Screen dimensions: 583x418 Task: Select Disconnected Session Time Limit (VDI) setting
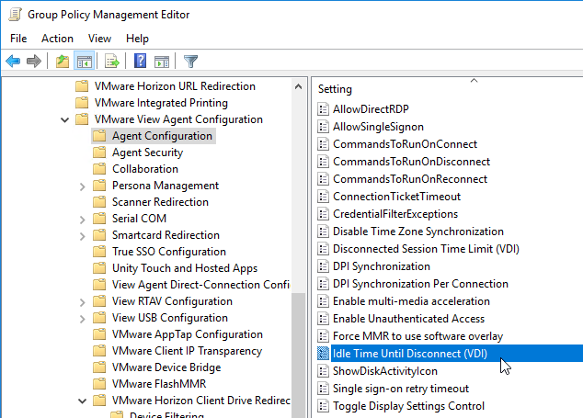click(426, 249)
